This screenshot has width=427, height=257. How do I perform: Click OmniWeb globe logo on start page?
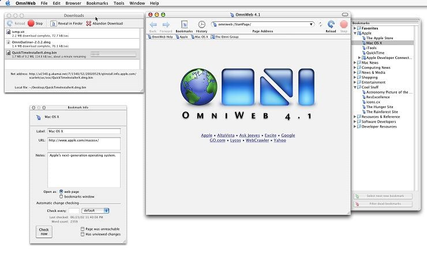(199, 87)
